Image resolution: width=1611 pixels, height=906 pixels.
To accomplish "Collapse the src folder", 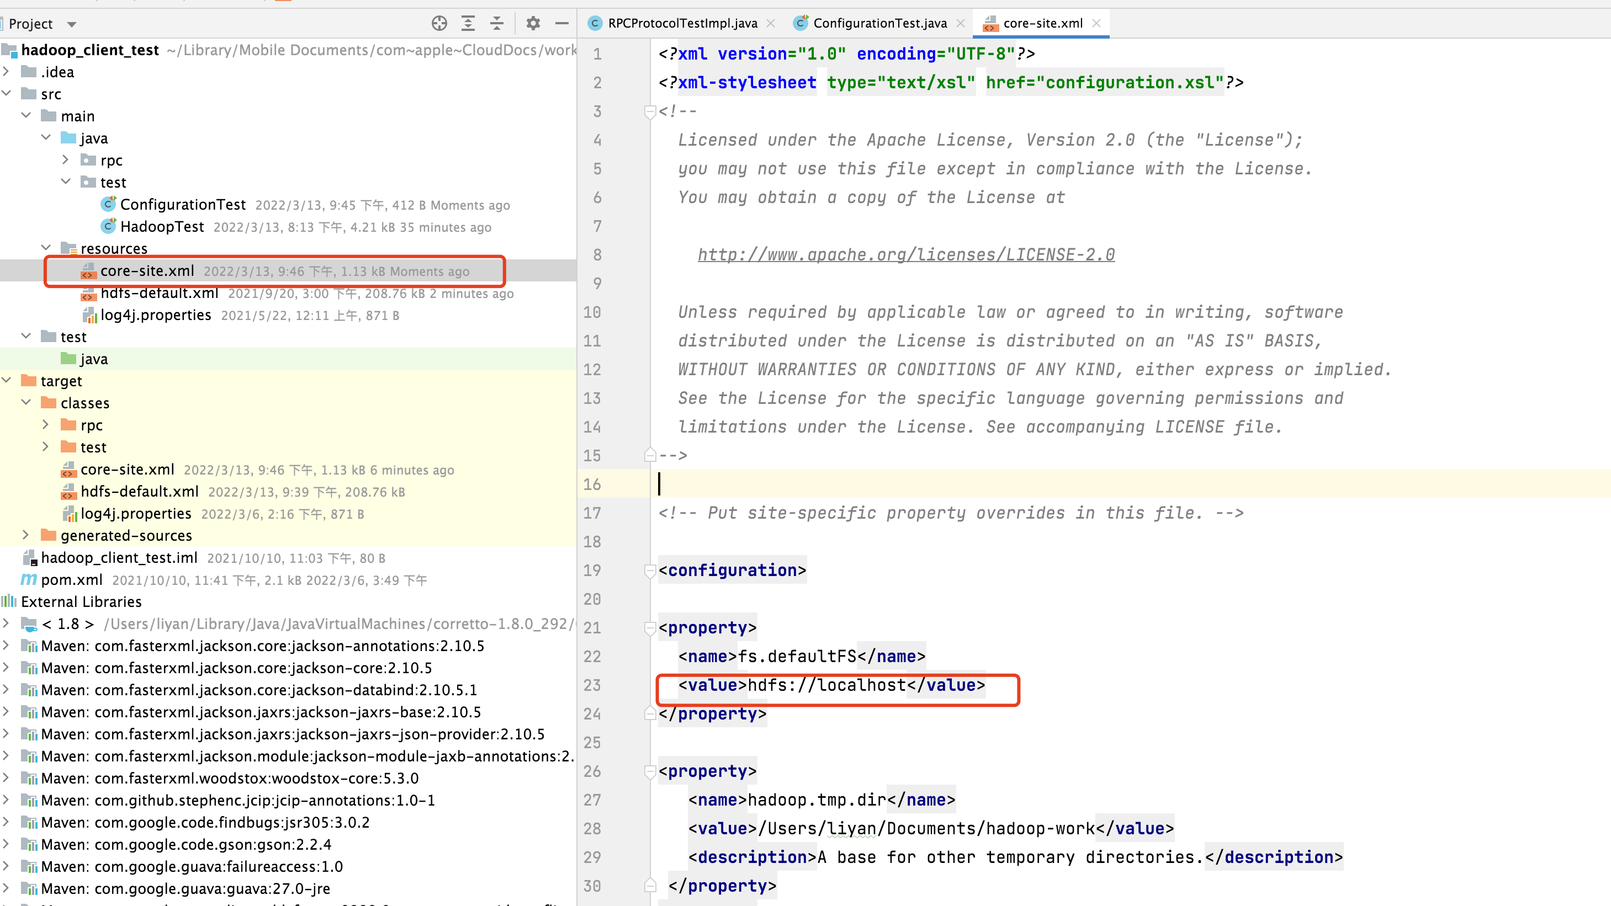I will point(6,94).
